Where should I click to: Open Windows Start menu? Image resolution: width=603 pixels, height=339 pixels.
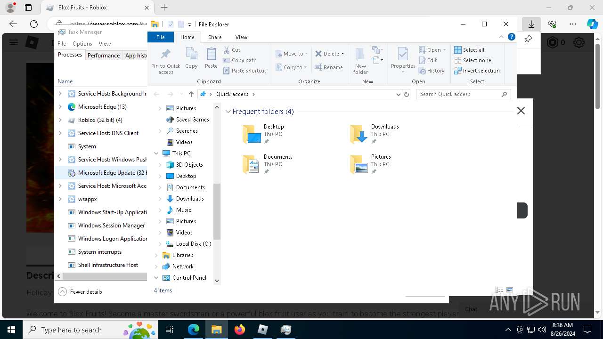(x=11, y=330)
